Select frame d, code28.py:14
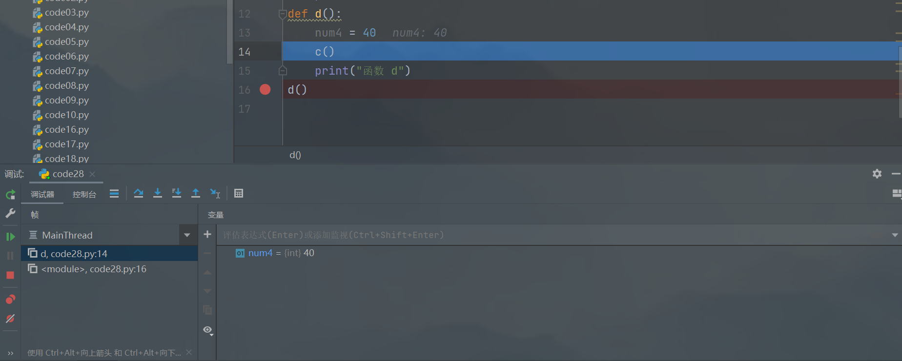902x361 pixels. coord(109,253)
